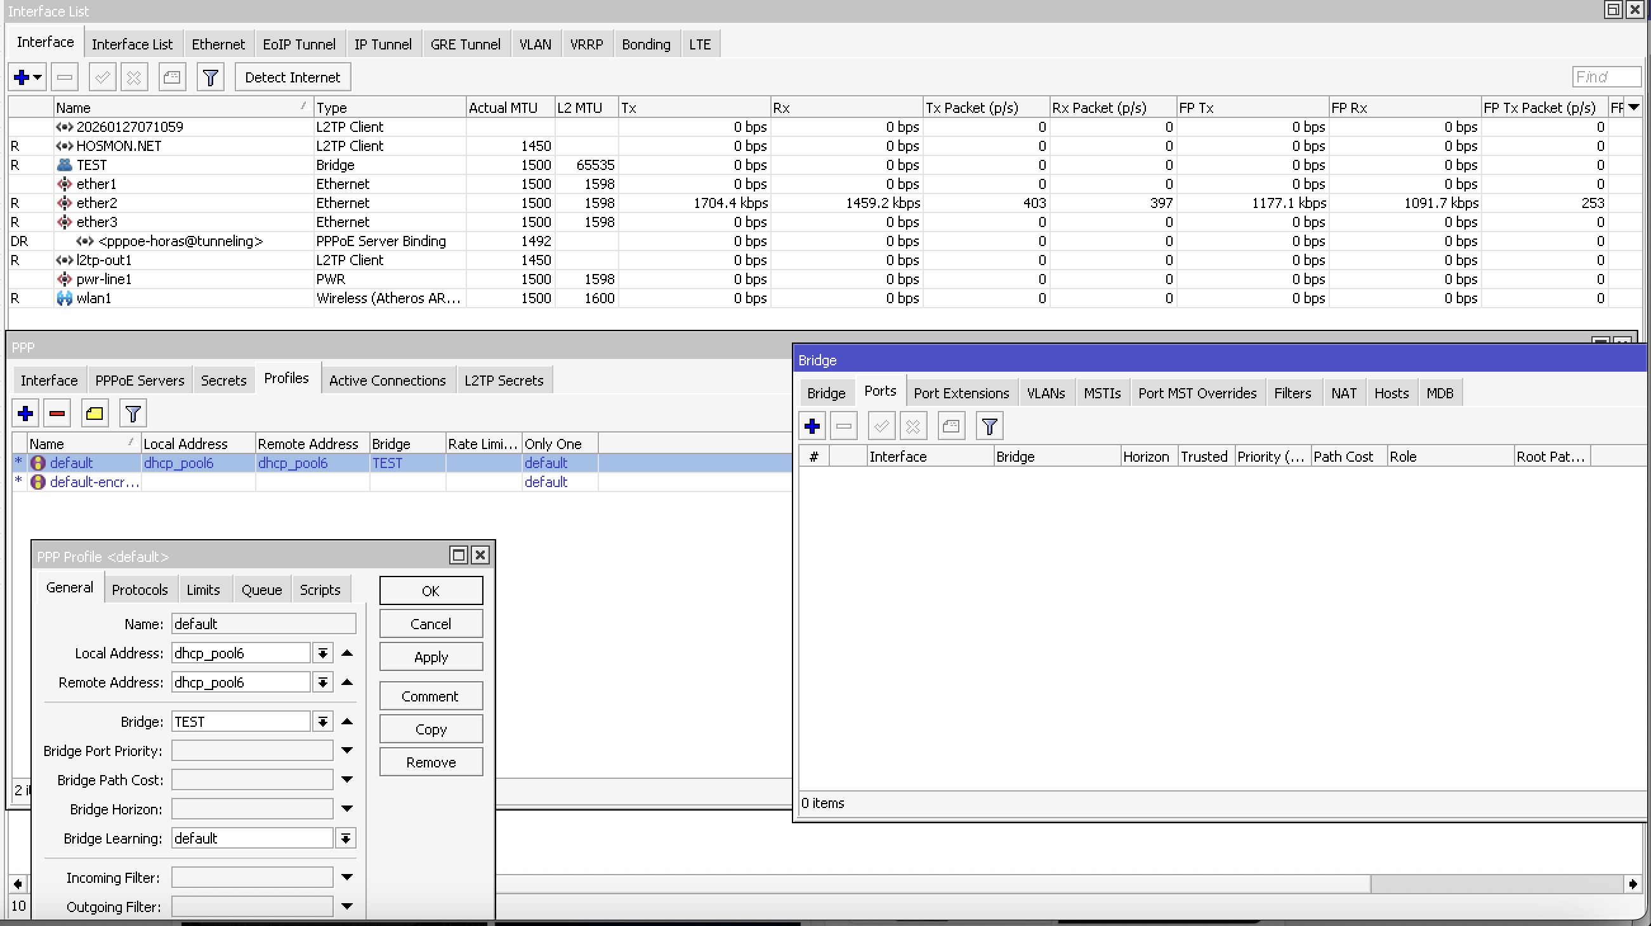Click the Find search field in Interface List
Image resolution: width=1651 pixels, height=926 pixels.
tap(1605, 77)
